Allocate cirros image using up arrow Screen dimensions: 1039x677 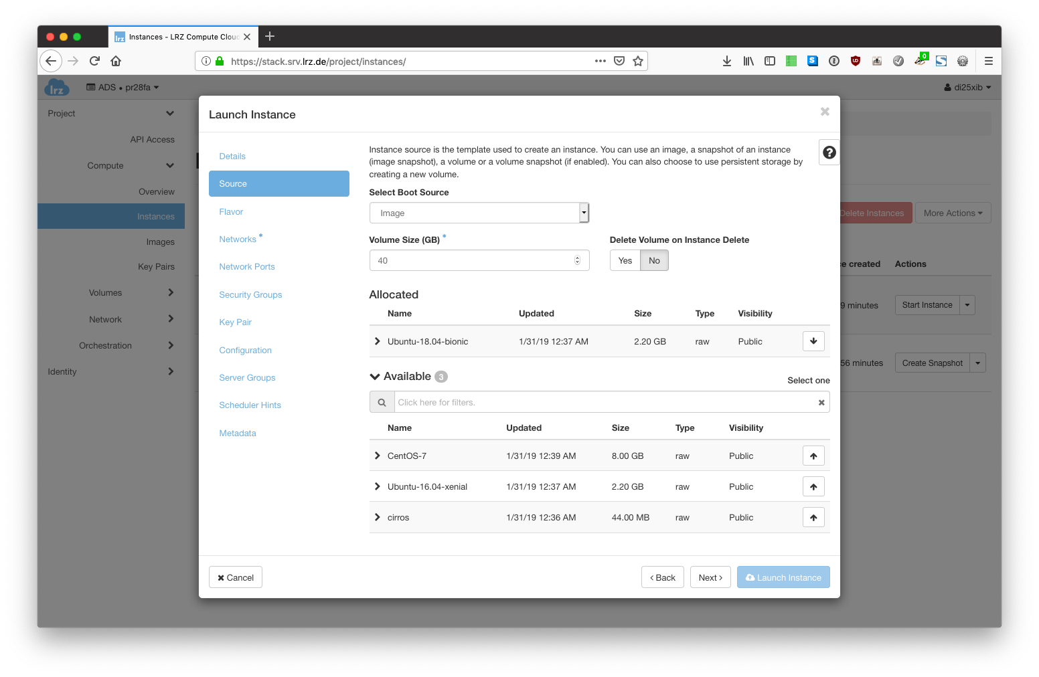(x=813, y=518)
